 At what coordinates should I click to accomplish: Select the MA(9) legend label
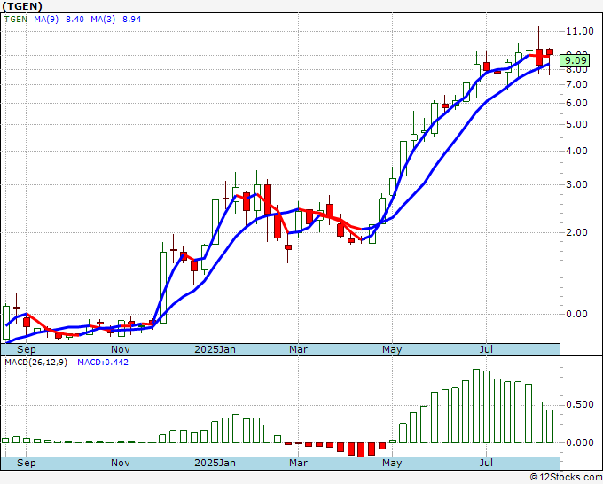click(46, 20)
